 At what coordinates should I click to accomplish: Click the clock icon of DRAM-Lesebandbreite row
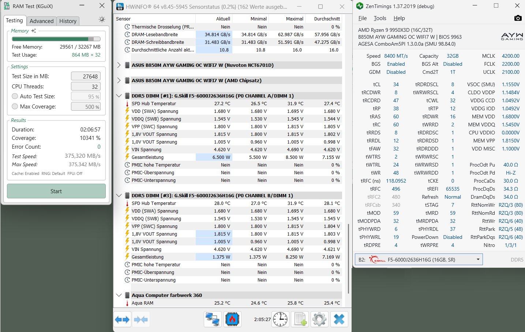click(127, 35)
